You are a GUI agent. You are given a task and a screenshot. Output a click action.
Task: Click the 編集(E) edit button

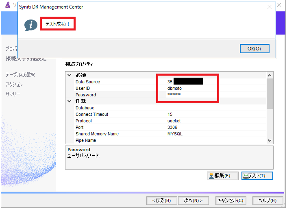tap(223, 176)
